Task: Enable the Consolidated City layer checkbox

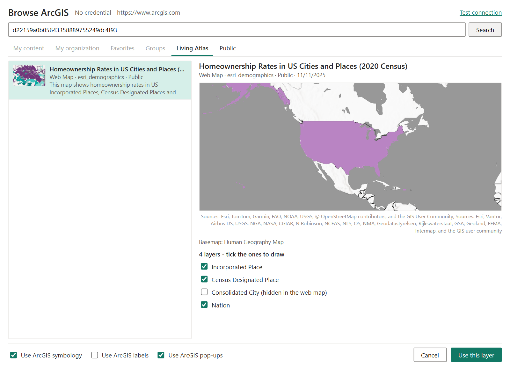Action: click(204, 292)
